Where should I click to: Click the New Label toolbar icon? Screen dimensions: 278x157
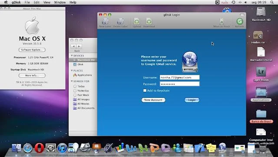pos(105,21)
